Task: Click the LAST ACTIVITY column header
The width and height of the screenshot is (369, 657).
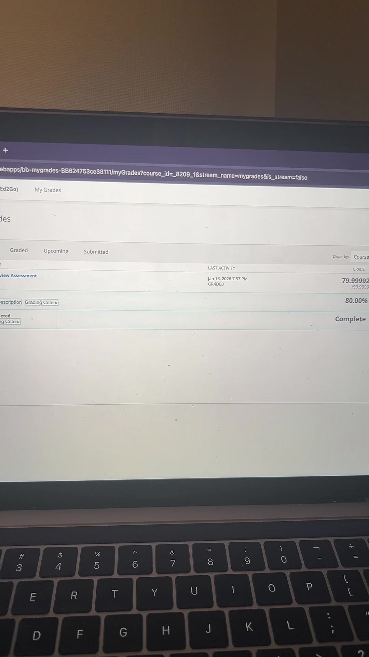Action: 222,268
